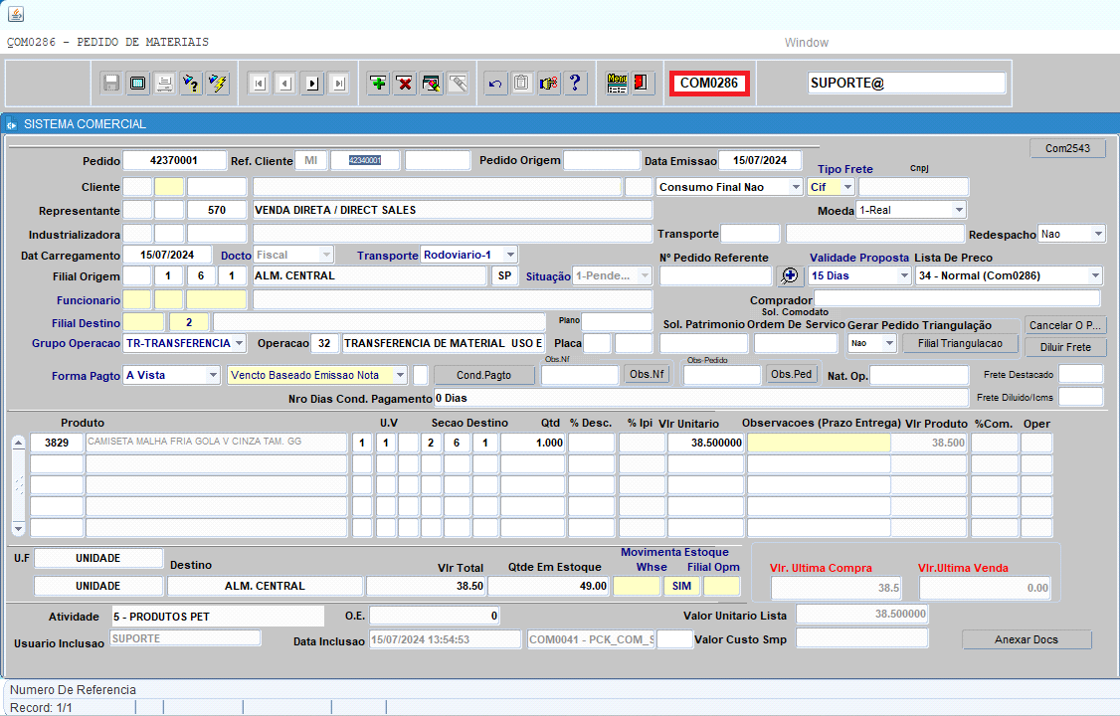Click the Atividade field 5 - PRODUTOS PET

[217, 617]
